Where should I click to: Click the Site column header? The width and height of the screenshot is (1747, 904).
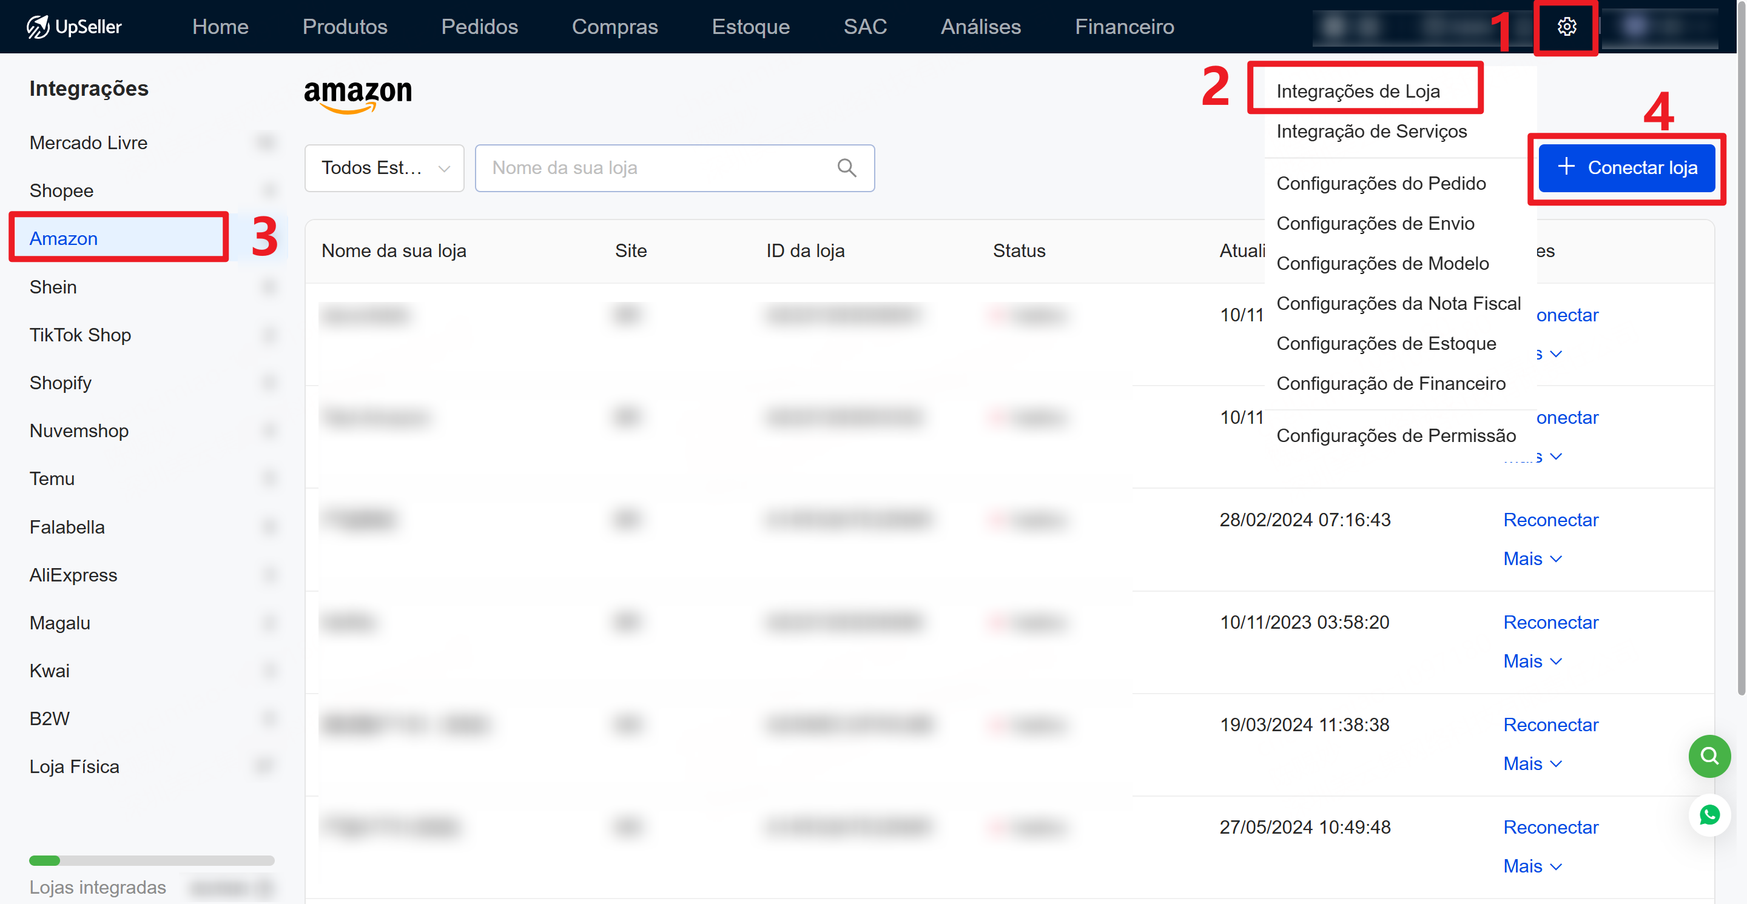click(630, 251)
